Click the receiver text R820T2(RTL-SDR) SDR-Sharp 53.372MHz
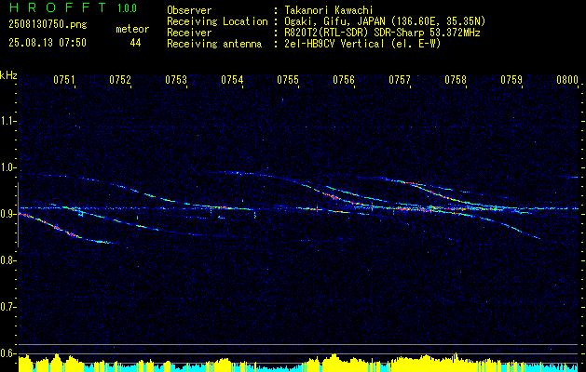The image size is (586, 372). 382,33
